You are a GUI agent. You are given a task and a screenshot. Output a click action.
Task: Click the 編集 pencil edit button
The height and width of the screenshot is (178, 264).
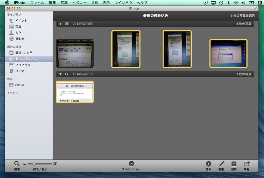point(221,164)
